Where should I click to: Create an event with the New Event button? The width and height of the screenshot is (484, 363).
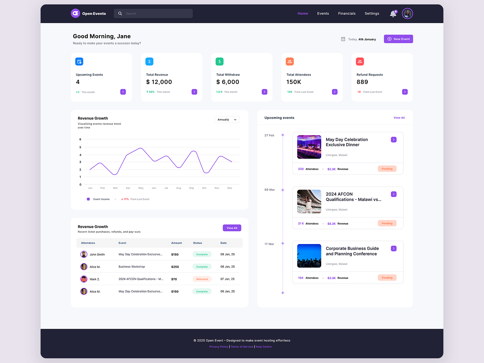pos(398,39)
